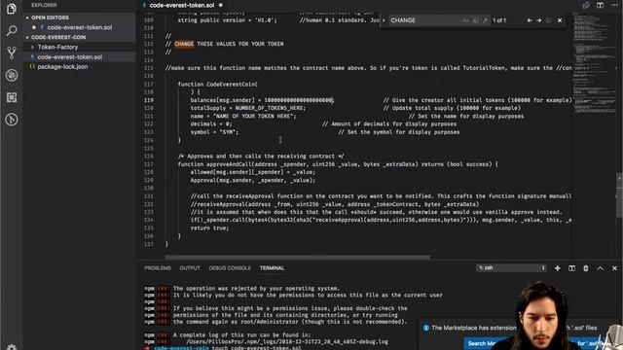Close the find widget
Screen dimensions: 623x350
[x=560, y=20]
